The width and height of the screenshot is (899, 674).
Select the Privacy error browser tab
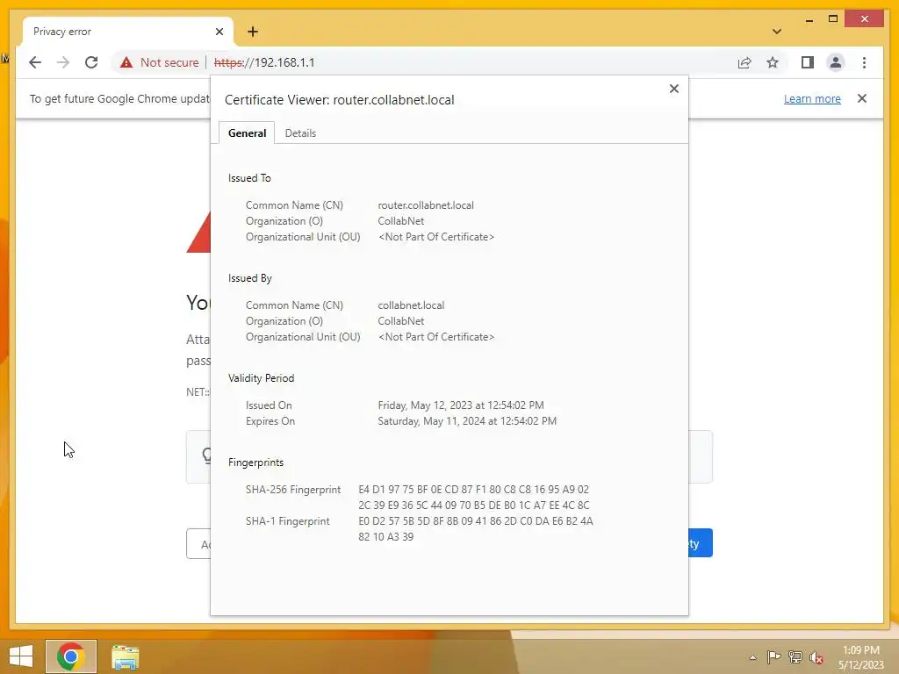tap(127, 32)
